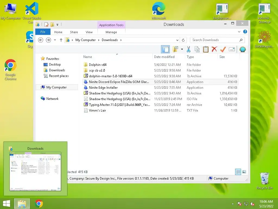
Task: Open address bar history dropdown
Action: point(177,40)
